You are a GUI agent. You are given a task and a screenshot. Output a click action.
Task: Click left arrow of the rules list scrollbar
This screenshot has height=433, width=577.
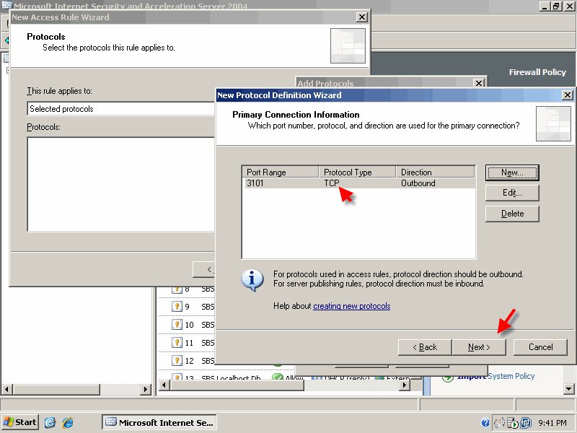(x=164, y=385)
